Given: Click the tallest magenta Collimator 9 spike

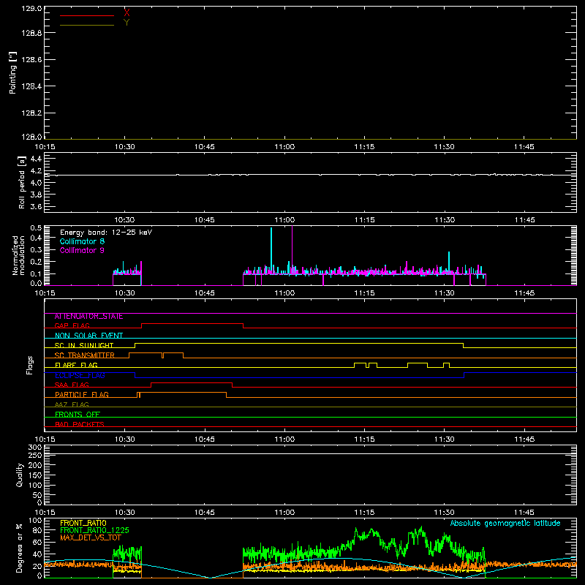Looking at the screenshot, I should pos(292,250).
